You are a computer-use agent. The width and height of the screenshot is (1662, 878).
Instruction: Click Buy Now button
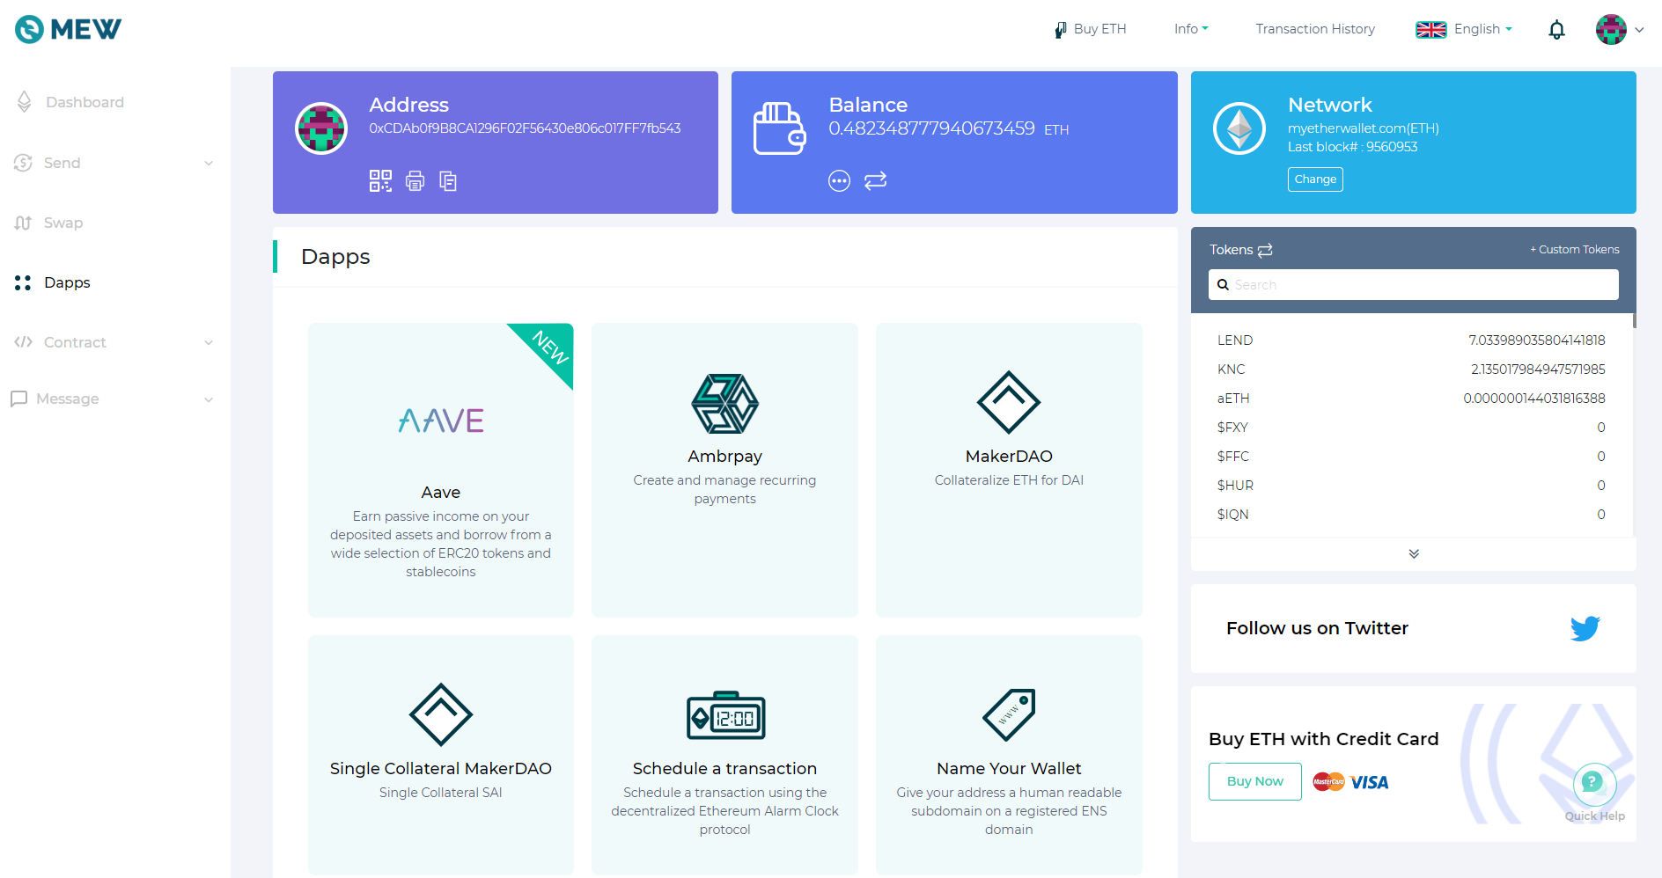[x=1254, y=781]
